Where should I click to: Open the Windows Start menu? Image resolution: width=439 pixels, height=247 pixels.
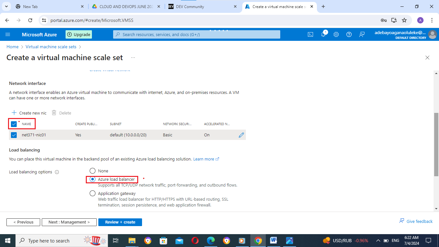pyautogui.click(x=7, y=241)
